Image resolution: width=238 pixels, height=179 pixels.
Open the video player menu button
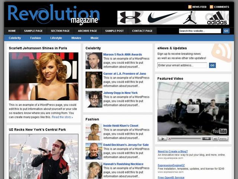pyautogui.click(x=223, y=139)
